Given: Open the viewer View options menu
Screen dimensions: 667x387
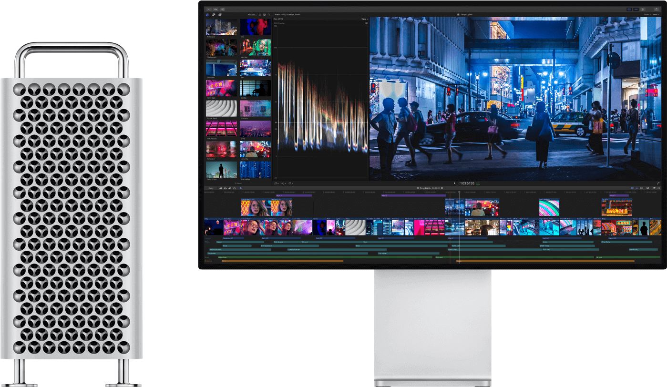Looking at the screenshot, I should click(656, 15).
